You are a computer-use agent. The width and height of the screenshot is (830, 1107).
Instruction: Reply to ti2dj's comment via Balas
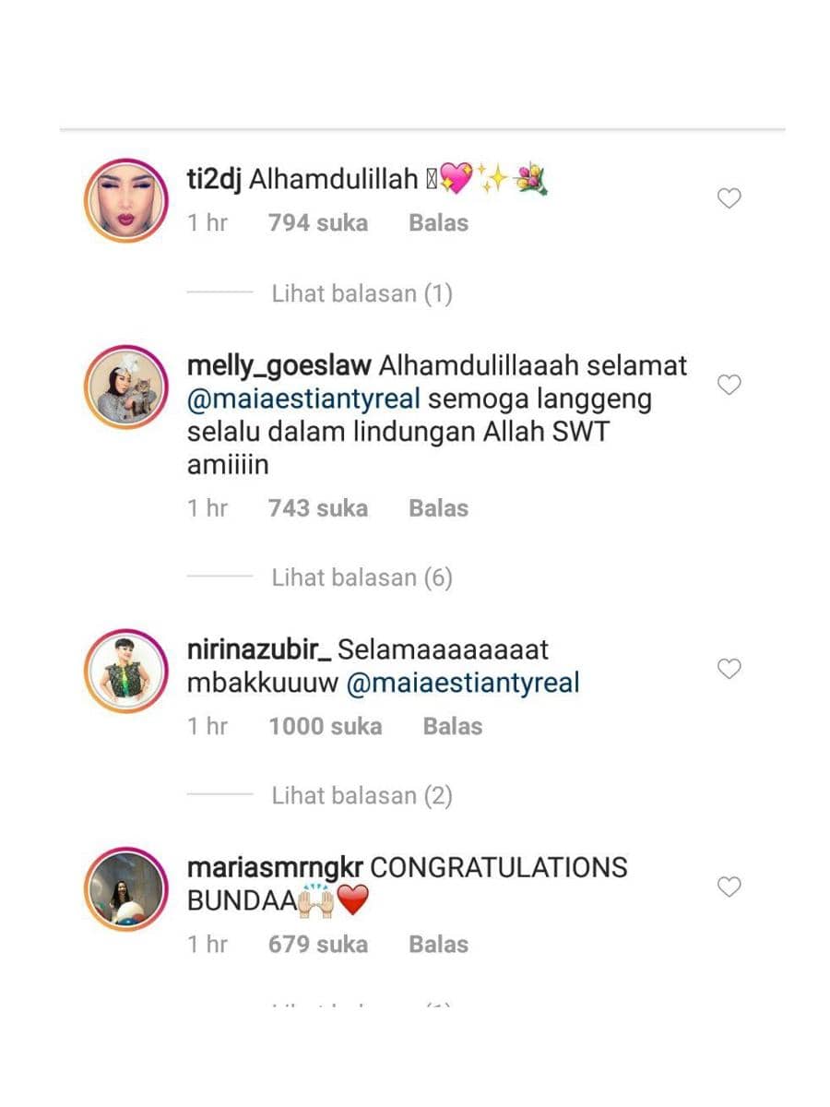(438, 222)
